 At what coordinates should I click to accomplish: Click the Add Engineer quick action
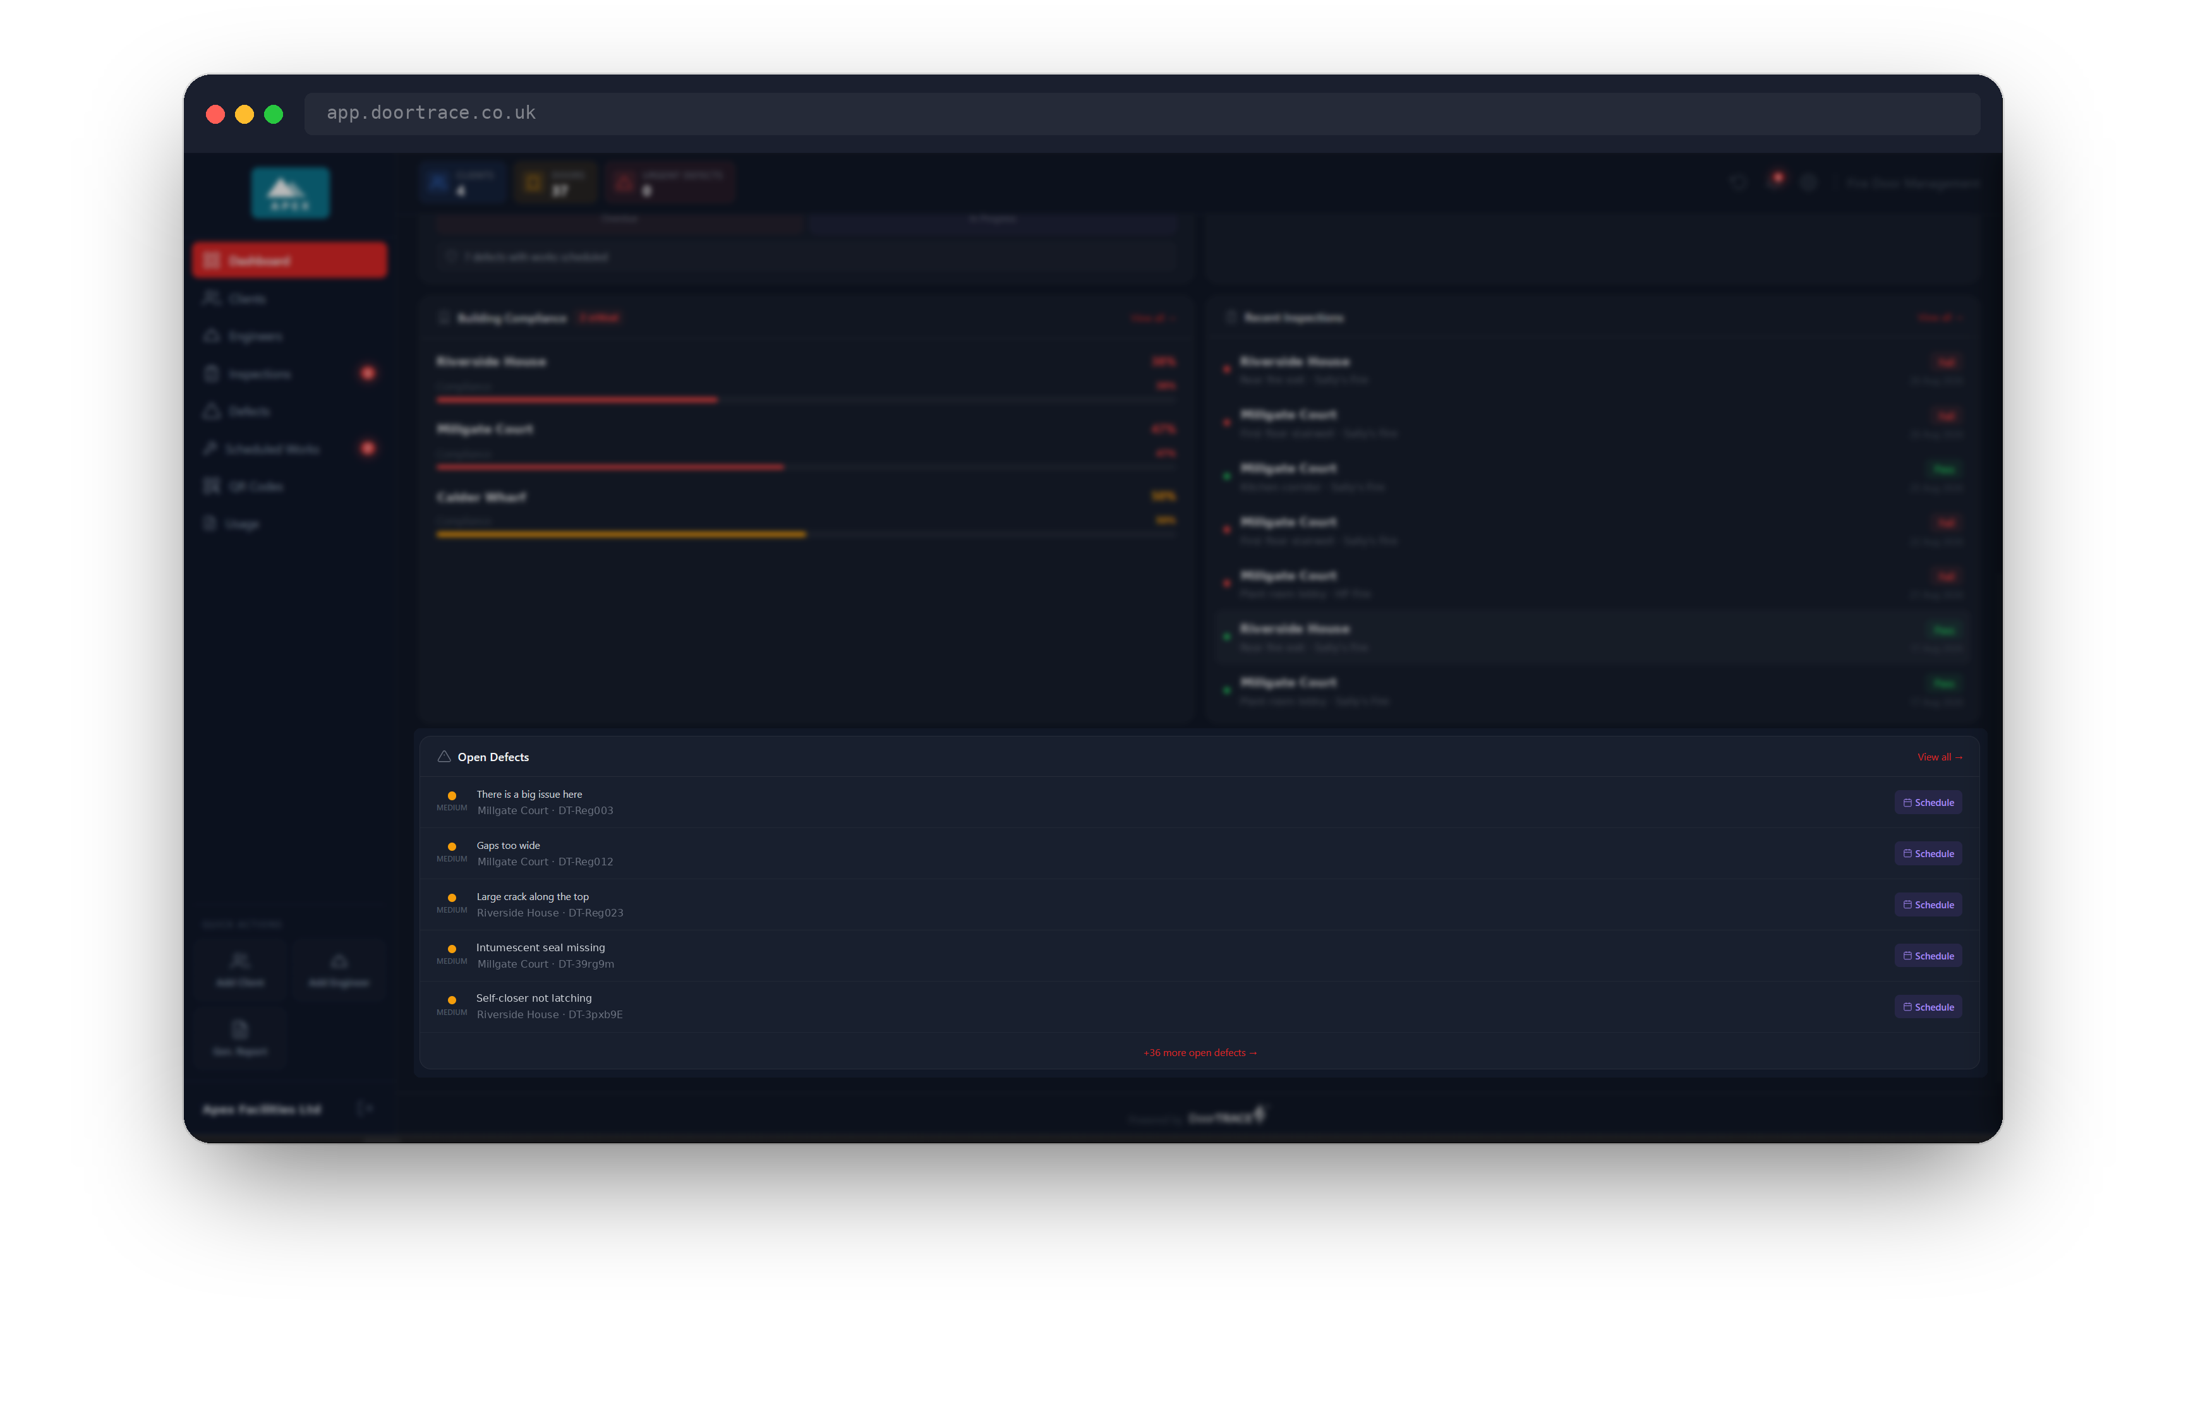pos(339,971)
